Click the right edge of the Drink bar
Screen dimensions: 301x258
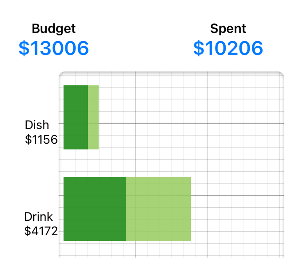click(190, 209)
